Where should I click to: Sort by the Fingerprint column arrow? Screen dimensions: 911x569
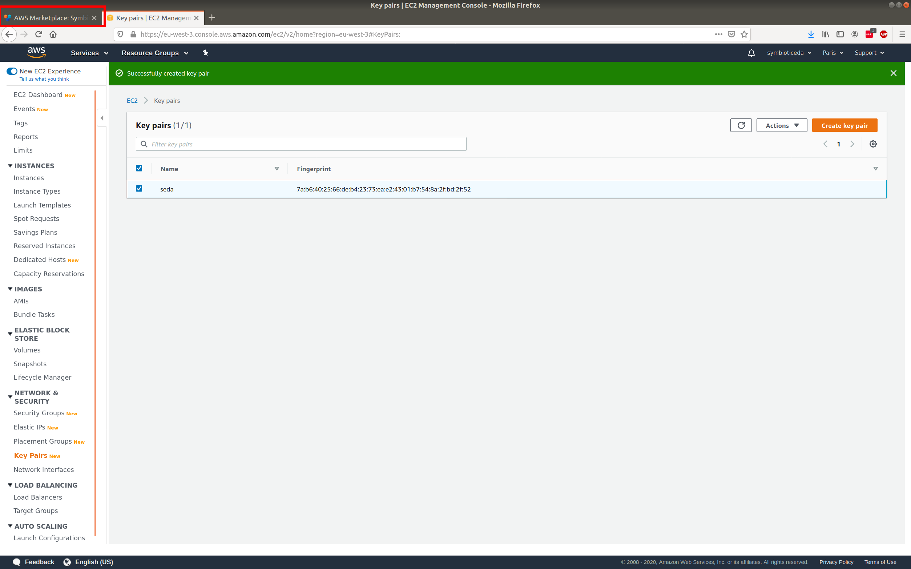coord(876,169)
